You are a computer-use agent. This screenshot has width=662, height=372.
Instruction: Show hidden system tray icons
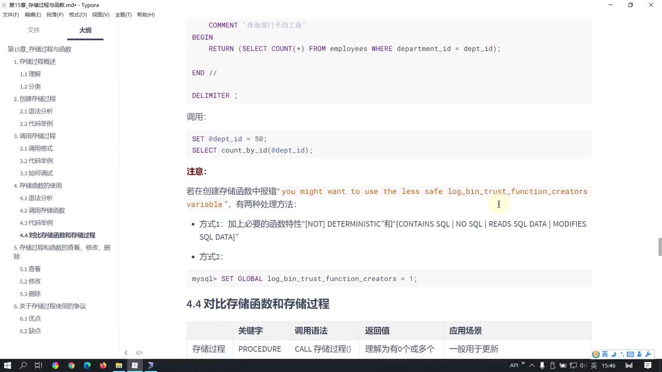click(532, 365)
